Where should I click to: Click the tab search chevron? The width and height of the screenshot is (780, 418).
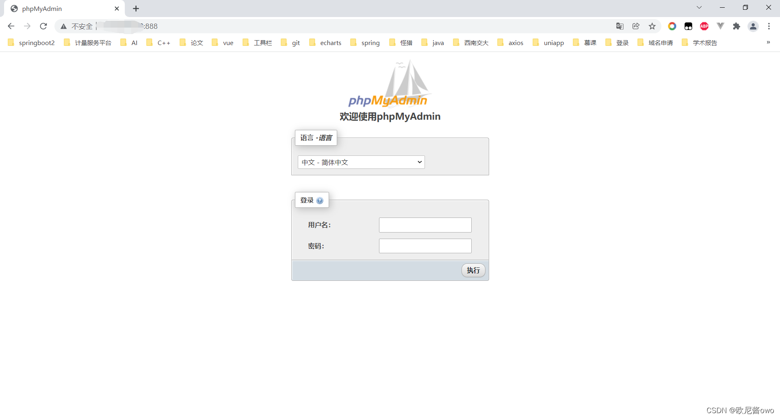click(x=699, y=7)
